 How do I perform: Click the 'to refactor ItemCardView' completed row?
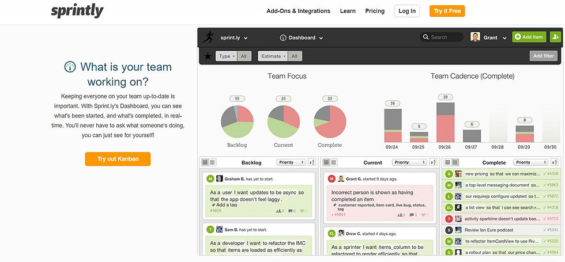[501, 241]
